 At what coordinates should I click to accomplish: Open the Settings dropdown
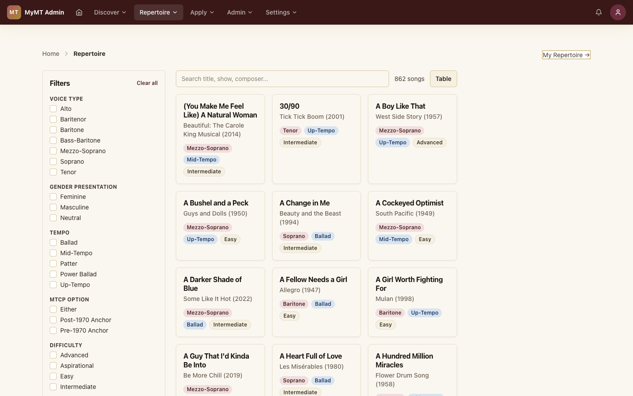click(x=281, y=12)
